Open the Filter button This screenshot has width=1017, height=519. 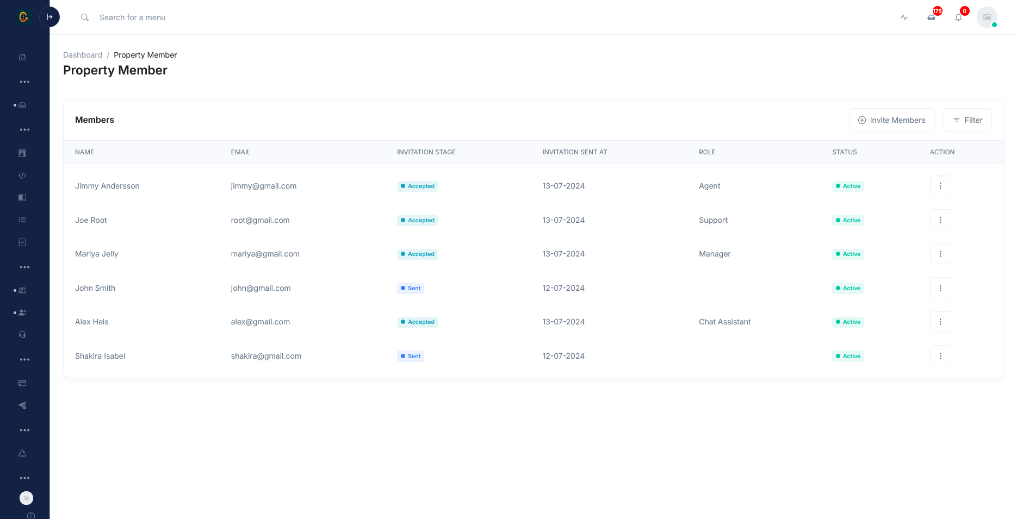[x=968, y=120]
